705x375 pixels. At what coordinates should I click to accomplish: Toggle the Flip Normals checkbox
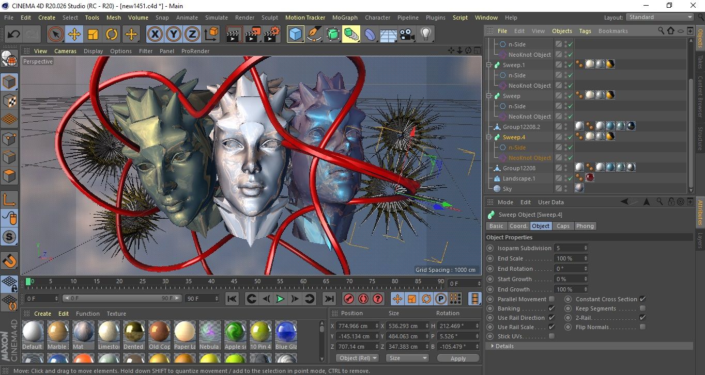[642, 327]
